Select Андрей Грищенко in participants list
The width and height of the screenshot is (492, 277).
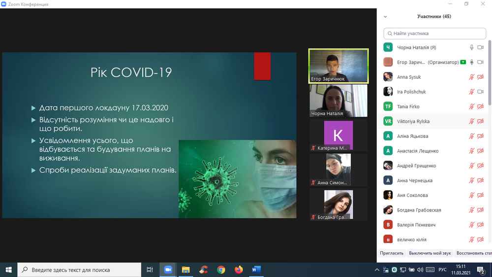coord(416,166)
